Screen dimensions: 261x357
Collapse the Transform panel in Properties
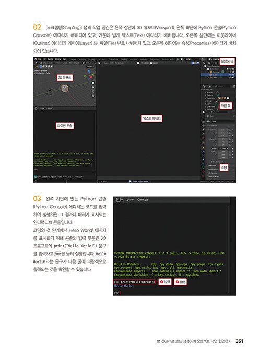[212, 126]
